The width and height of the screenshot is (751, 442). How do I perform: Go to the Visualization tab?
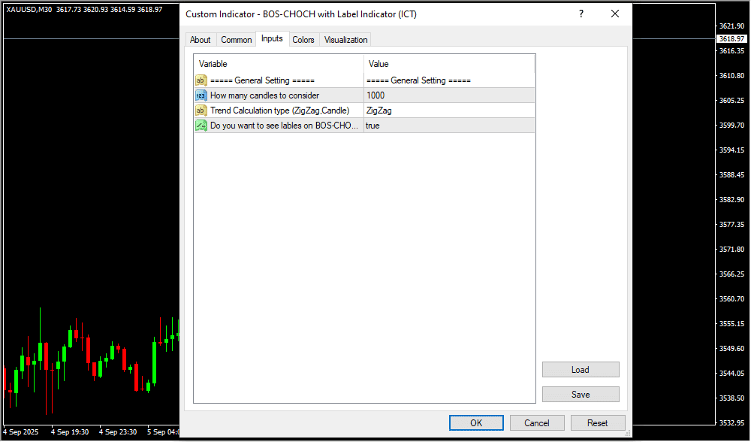pos(345,40)
